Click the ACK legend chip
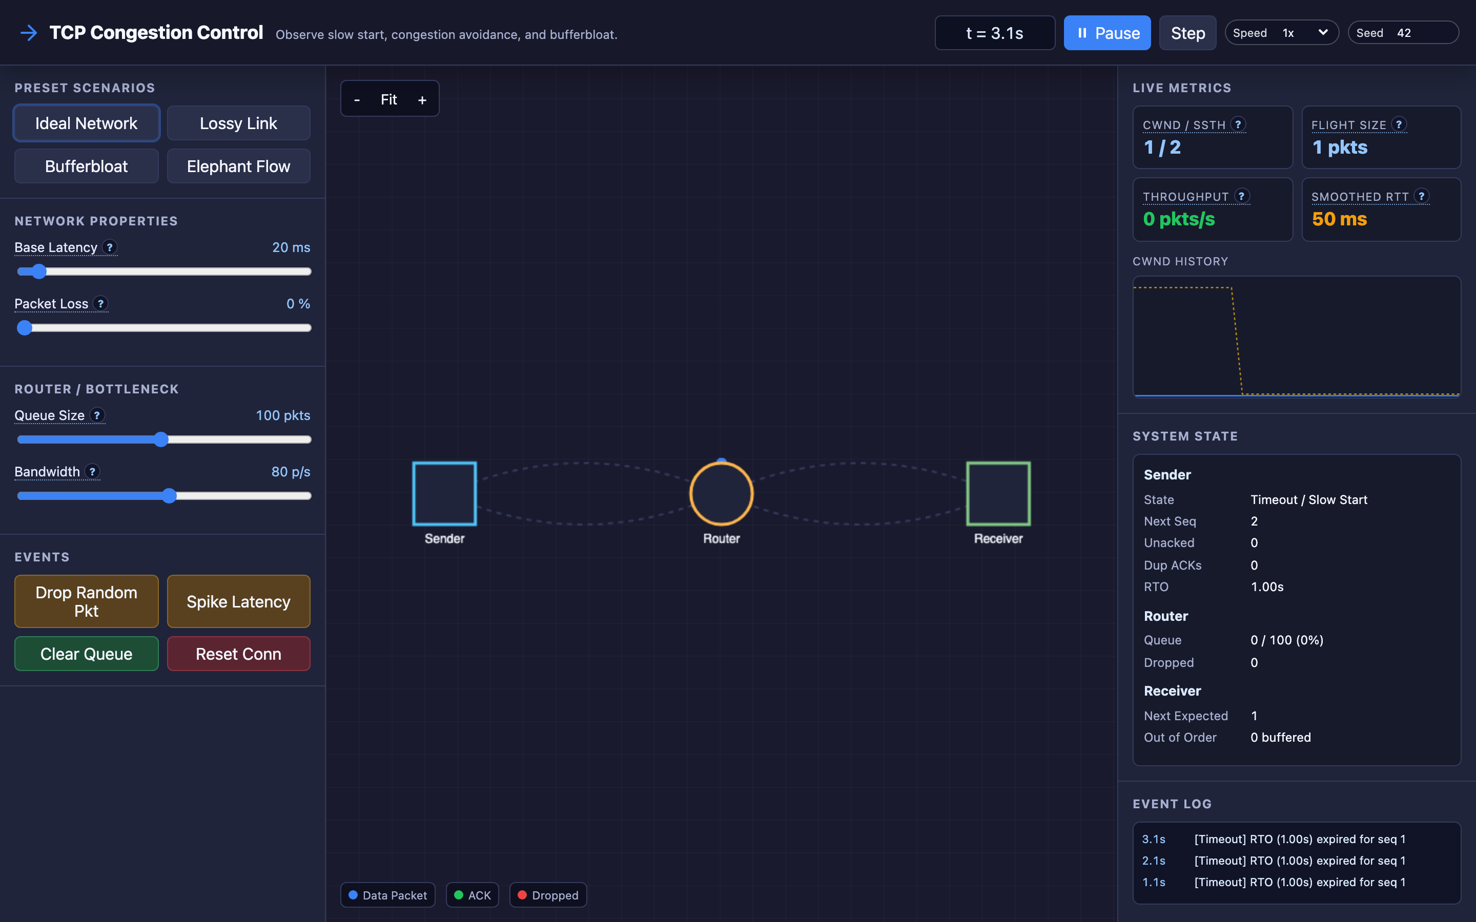 click(x=473, y=895)
